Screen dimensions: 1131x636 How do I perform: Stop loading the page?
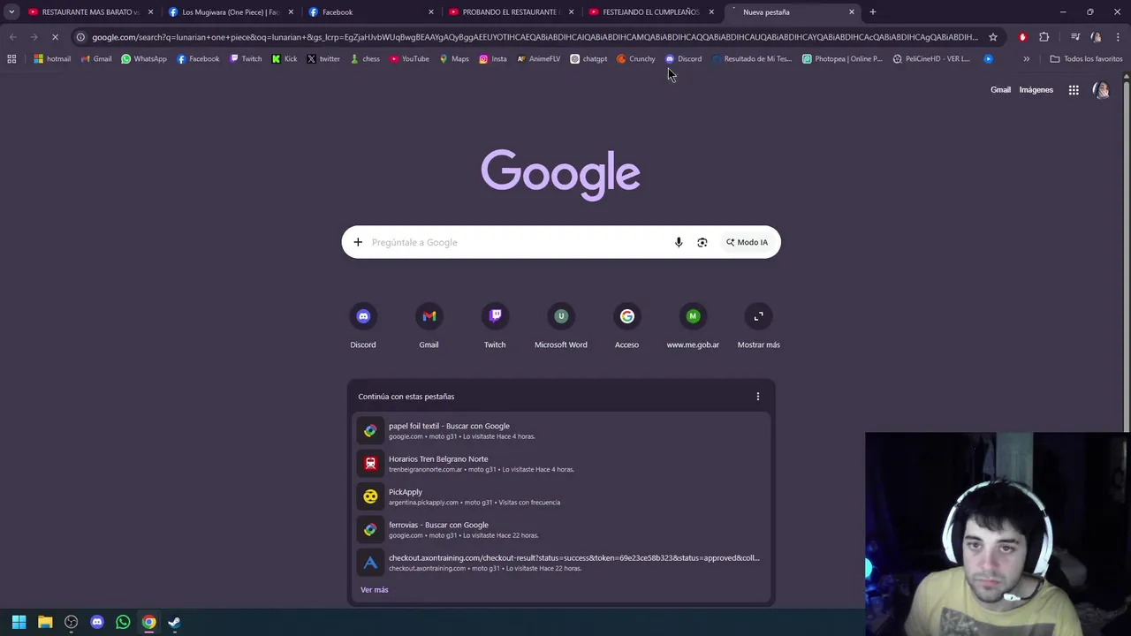tap(55, 37)
